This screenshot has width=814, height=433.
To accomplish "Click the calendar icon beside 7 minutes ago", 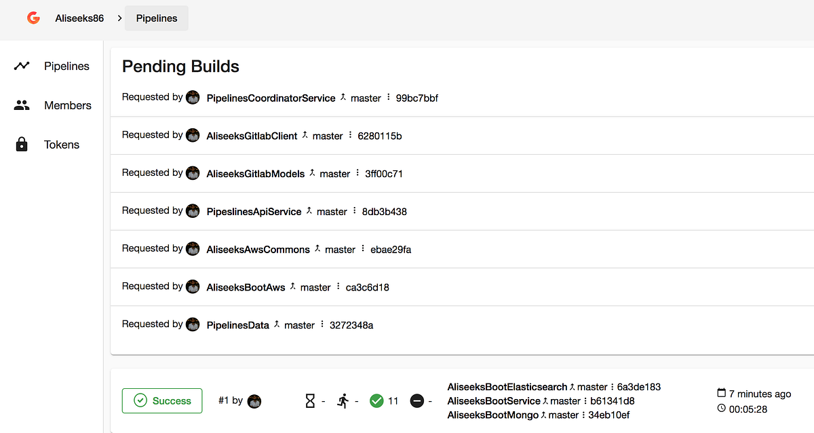I will tap(721, 394).
